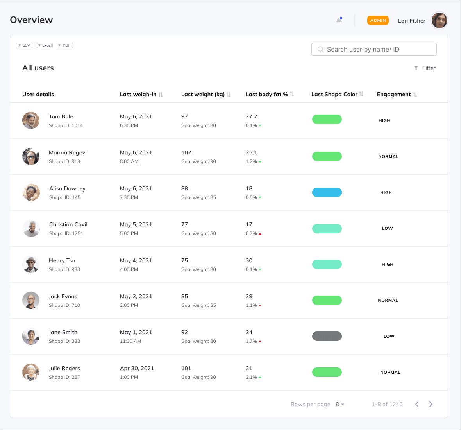Click Jane Smith's gray Shapa color pill
Image resolution: width=461 pixels, height=430 pixels.
pyautogui.click(x=327, y=336)
